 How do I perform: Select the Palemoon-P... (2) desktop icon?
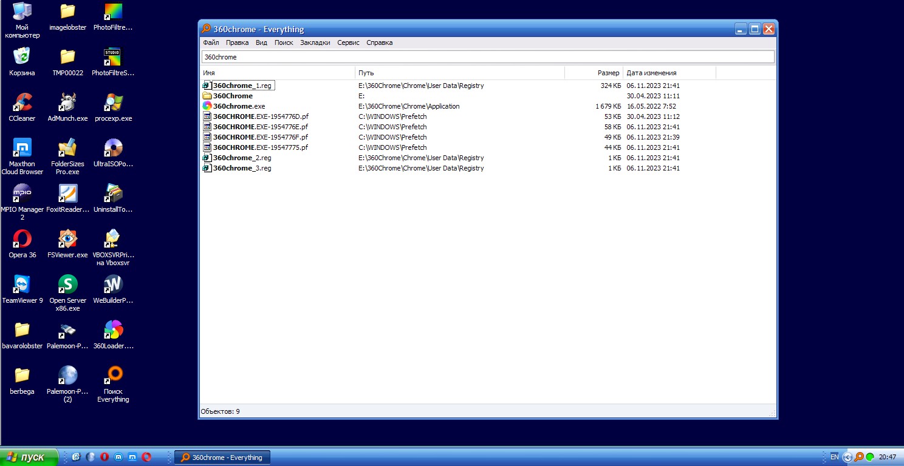[67, 384]
